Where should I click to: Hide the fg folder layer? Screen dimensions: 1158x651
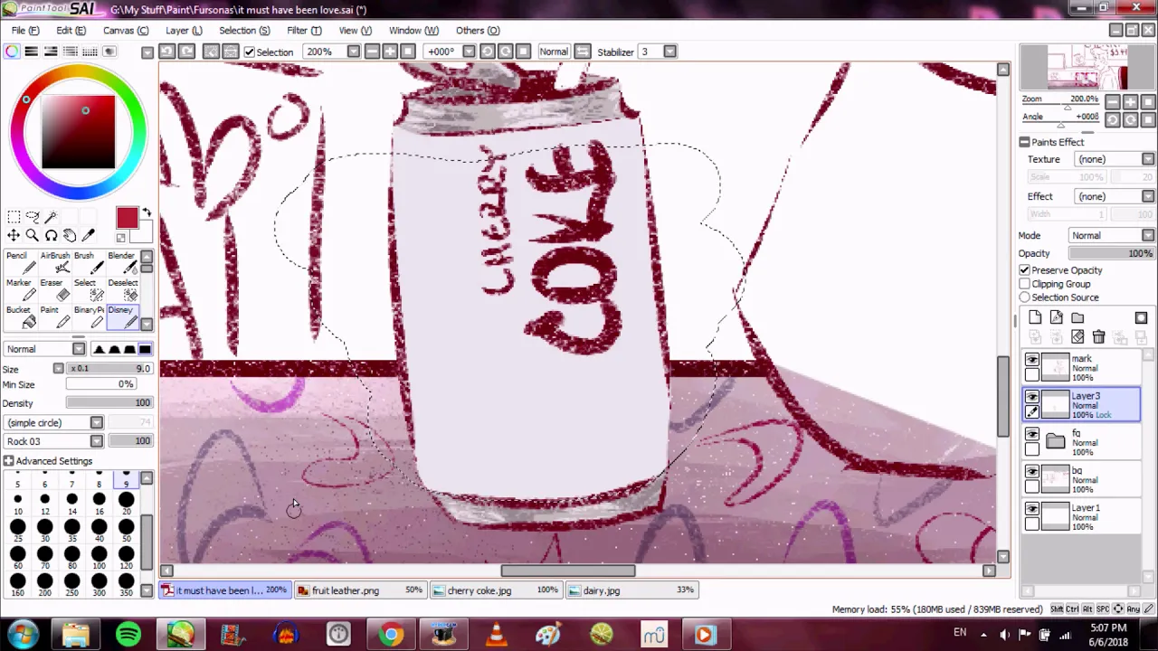coord(1032,435)
